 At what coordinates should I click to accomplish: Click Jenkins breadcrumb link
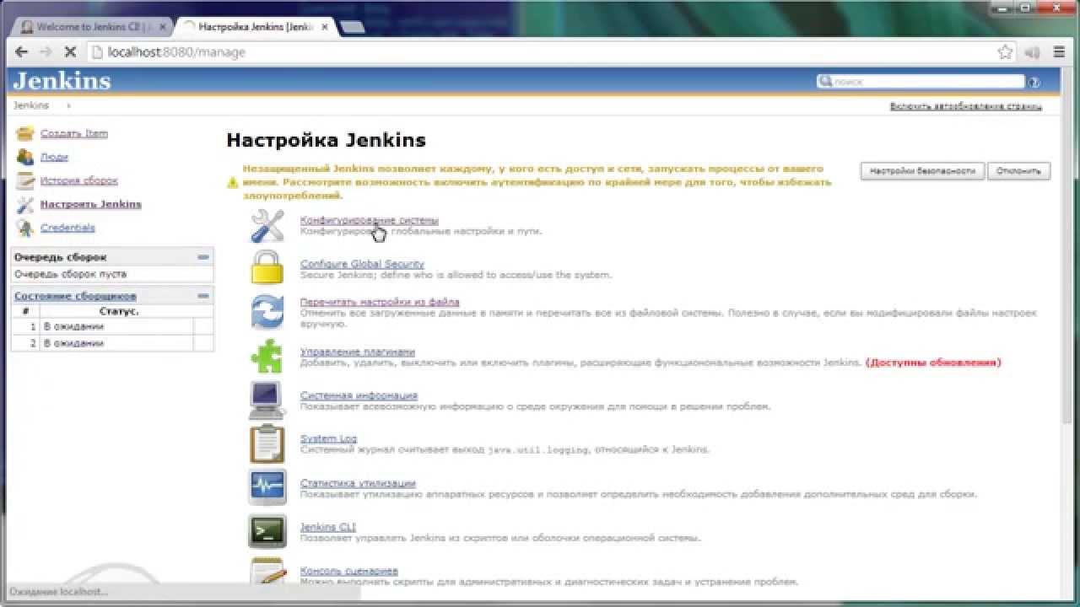(x=31, y=106)
